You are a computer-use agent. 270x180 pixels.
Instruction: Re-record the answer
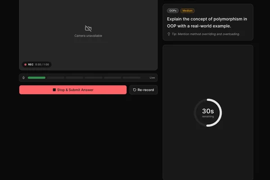144,90
